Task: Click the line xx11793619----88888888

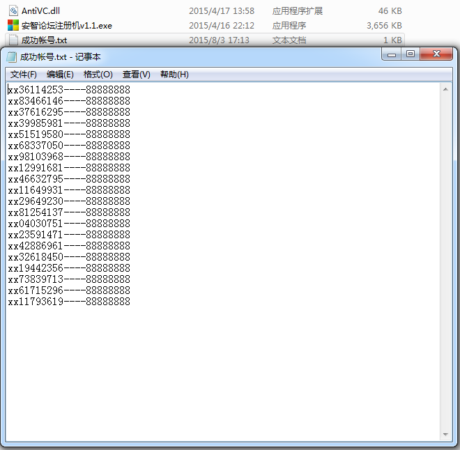Action: (x=69, y=302)
